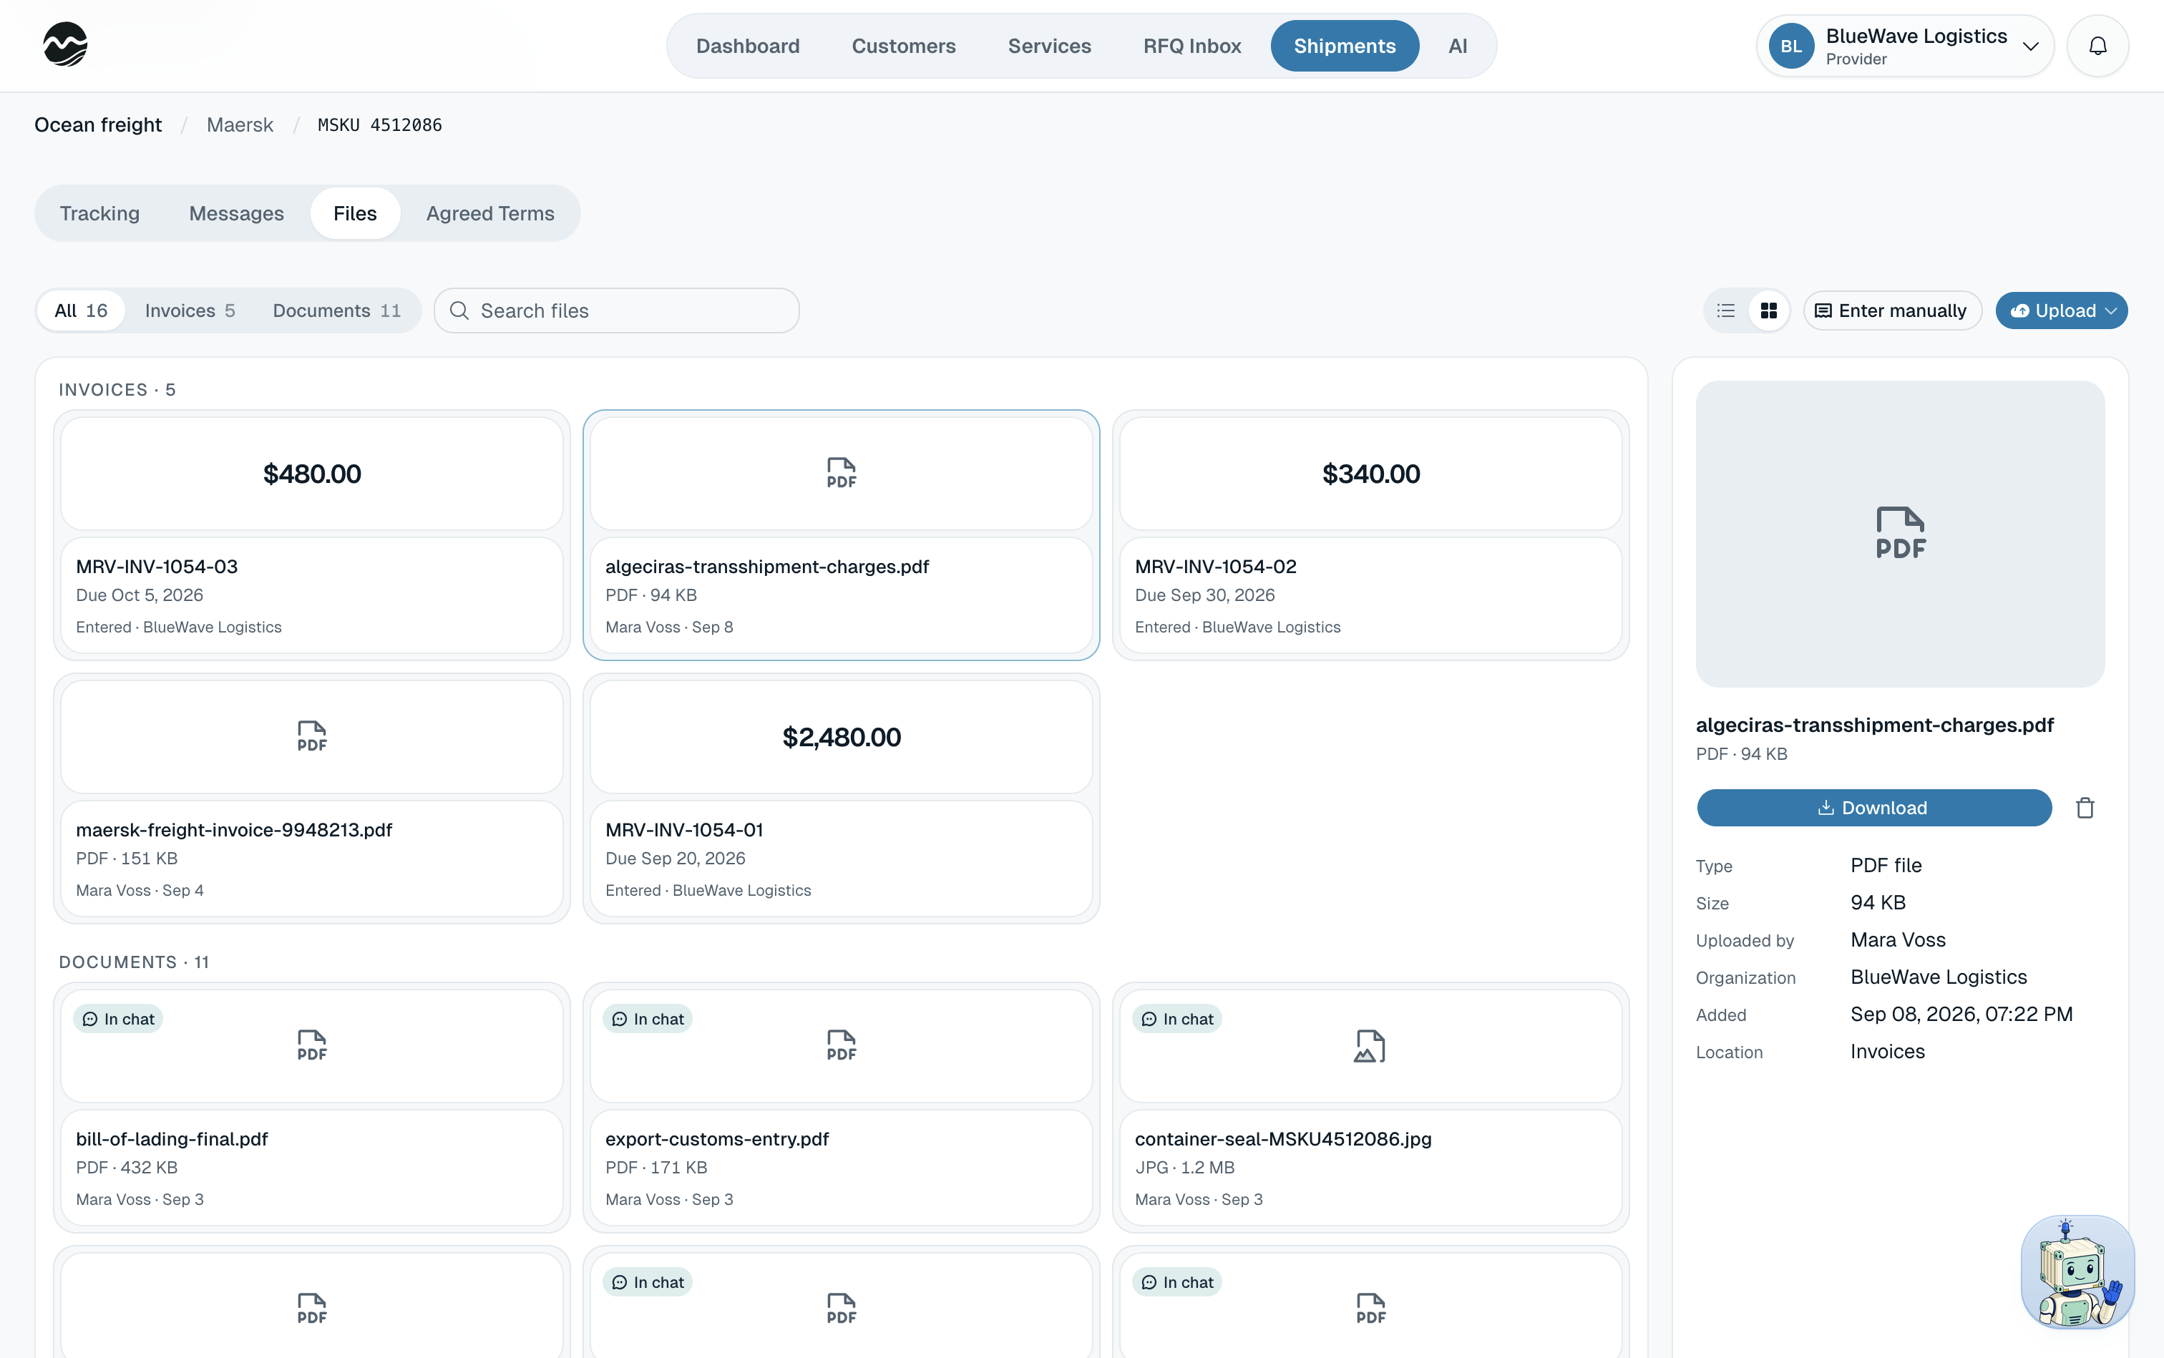Click Ocean freight breadcrumb
The image size is (2164, 1358).
click(98, 124)
